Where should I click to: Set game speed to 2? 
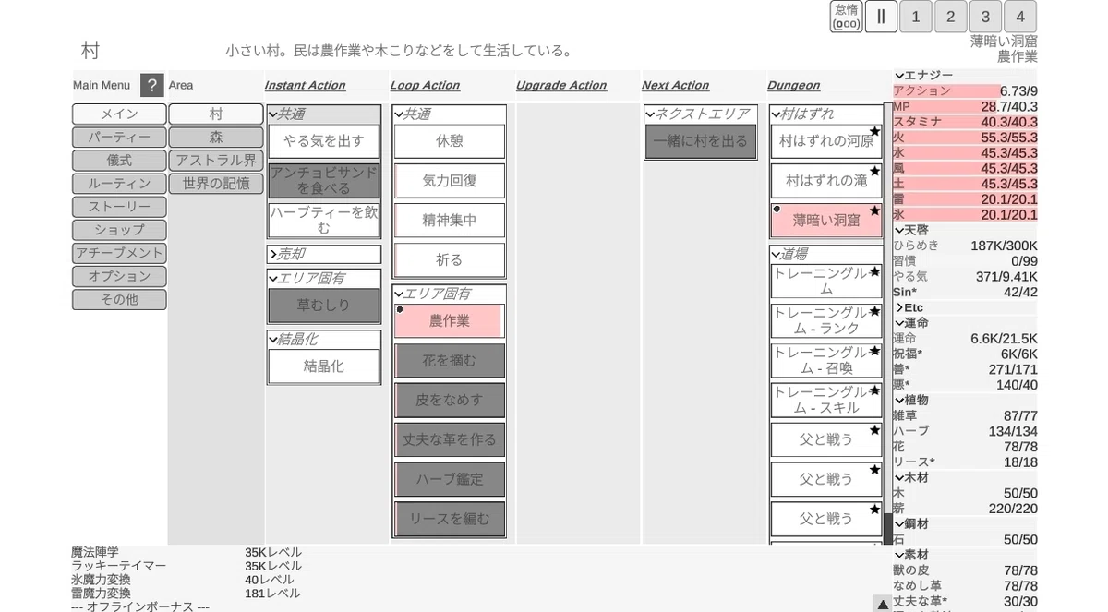950,17
